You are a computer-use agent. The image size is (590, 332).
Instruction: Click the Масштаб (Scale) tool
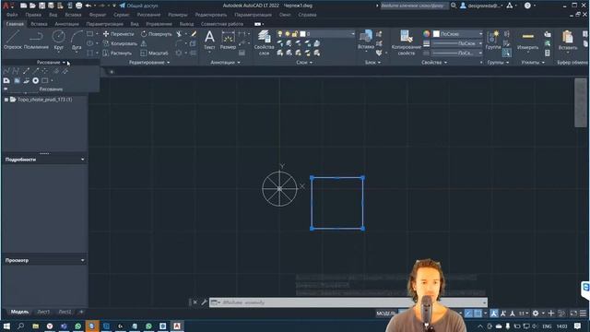click(x=154, y=53)
